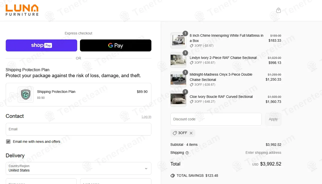Click the Total Savings tag icon
The height and width of the screenshot is (184, 322).
click(x=173, y=176)
